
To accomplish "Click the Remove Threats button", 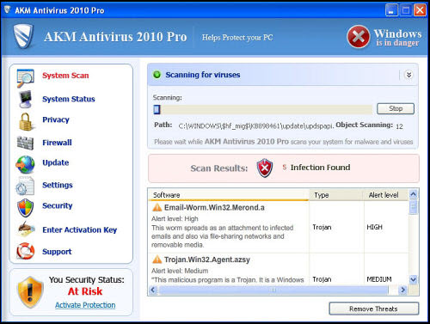I will pyautogui.click(x=374, y=309).
